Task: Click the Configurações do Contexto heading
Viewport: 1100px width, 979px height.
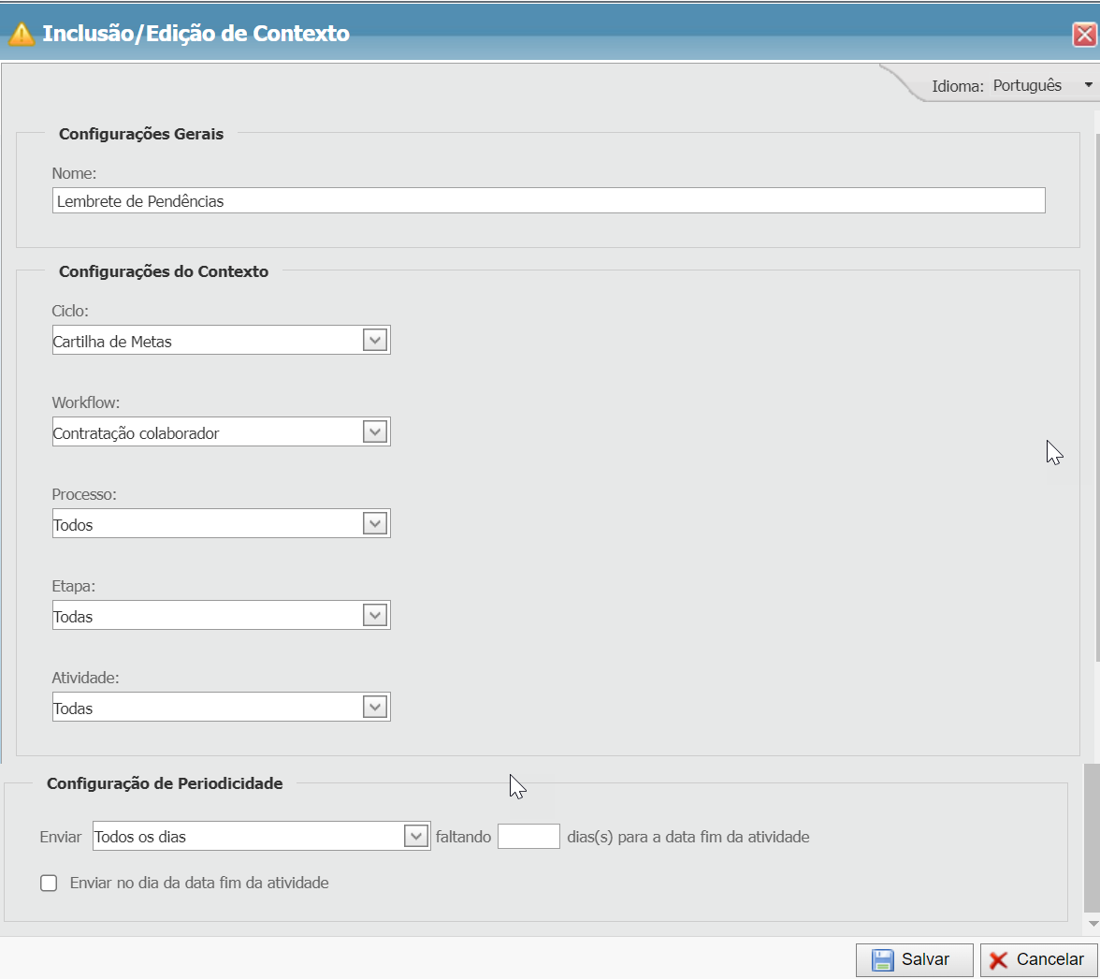Action: [x=164, y=271]
